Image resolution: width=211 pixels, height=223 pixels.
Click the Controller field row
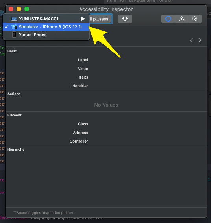pos(79,141)
